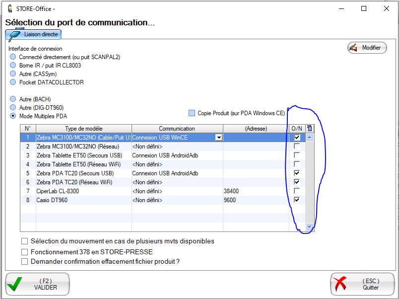This screenshot has width=399, height=299.
Task: Check Demander confirmation effacement fichier produit
Action: coord(25,261)
